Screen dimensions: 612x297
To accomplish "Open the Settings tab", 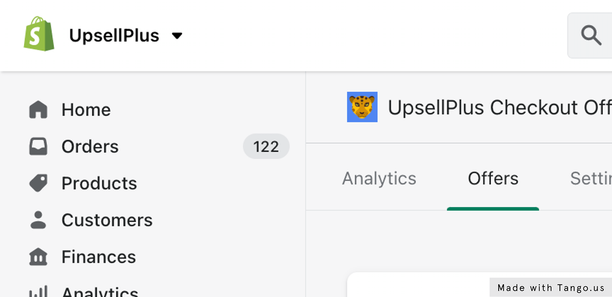I will point(592,178).
